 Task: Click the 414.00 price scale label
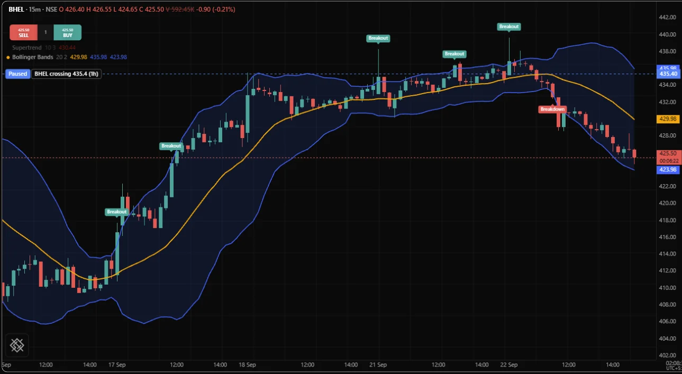pyautogui.click(x=668, y=254)
